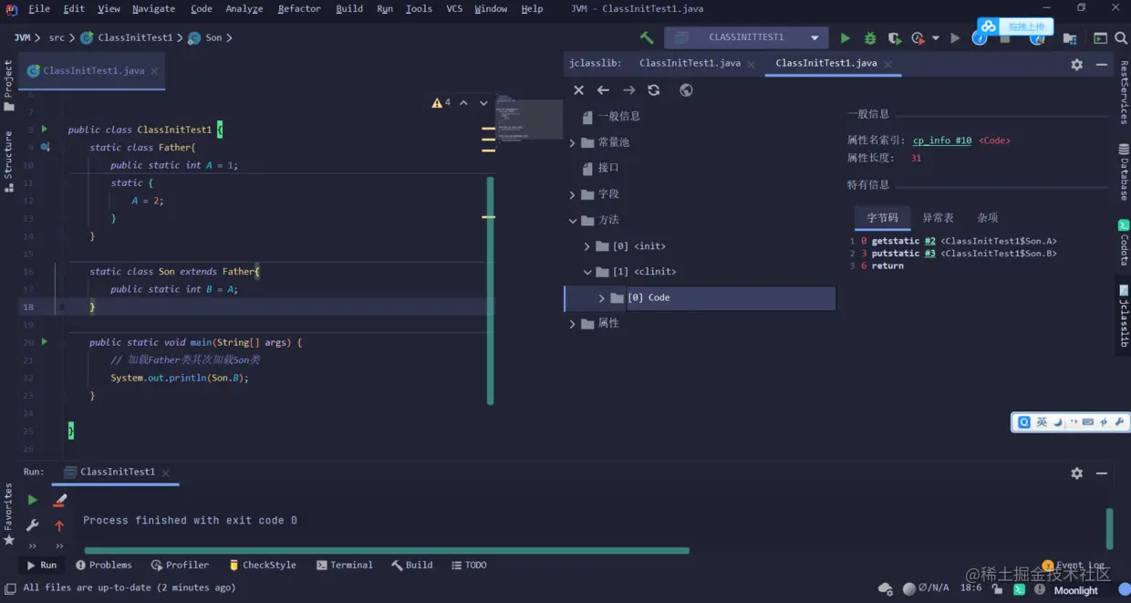Hide the jclasslib panel with minimize dash

pyautogui.click(x=1102, y=64)
